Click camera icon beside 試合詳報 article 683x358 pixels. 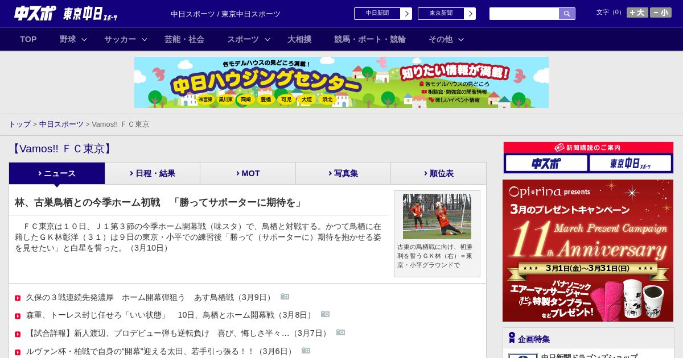(x=340, y=332)
